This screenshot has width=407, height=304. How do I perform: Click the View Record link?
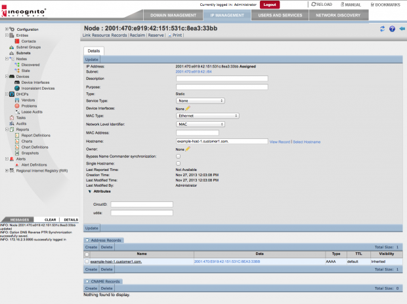click(280, 142)
